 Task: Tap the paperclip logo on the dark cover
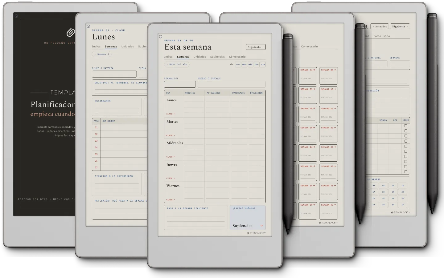71,32
